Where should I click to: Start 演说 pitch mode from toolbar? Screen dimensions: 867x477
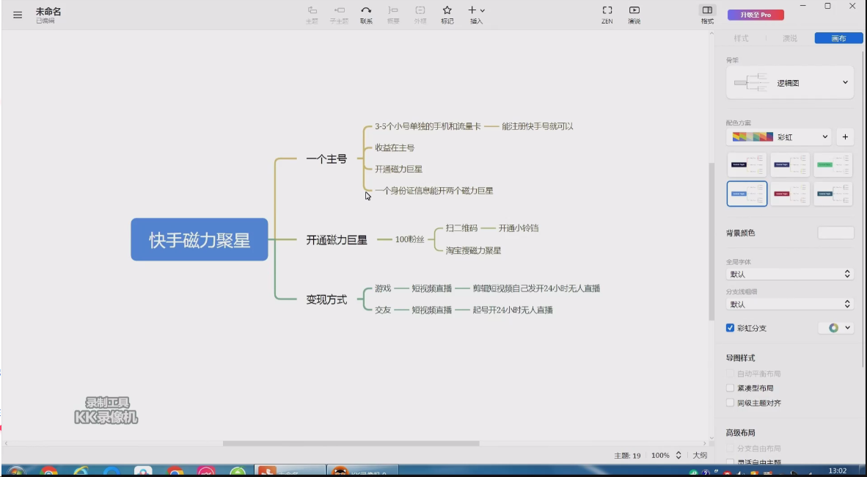coord(634,10)
